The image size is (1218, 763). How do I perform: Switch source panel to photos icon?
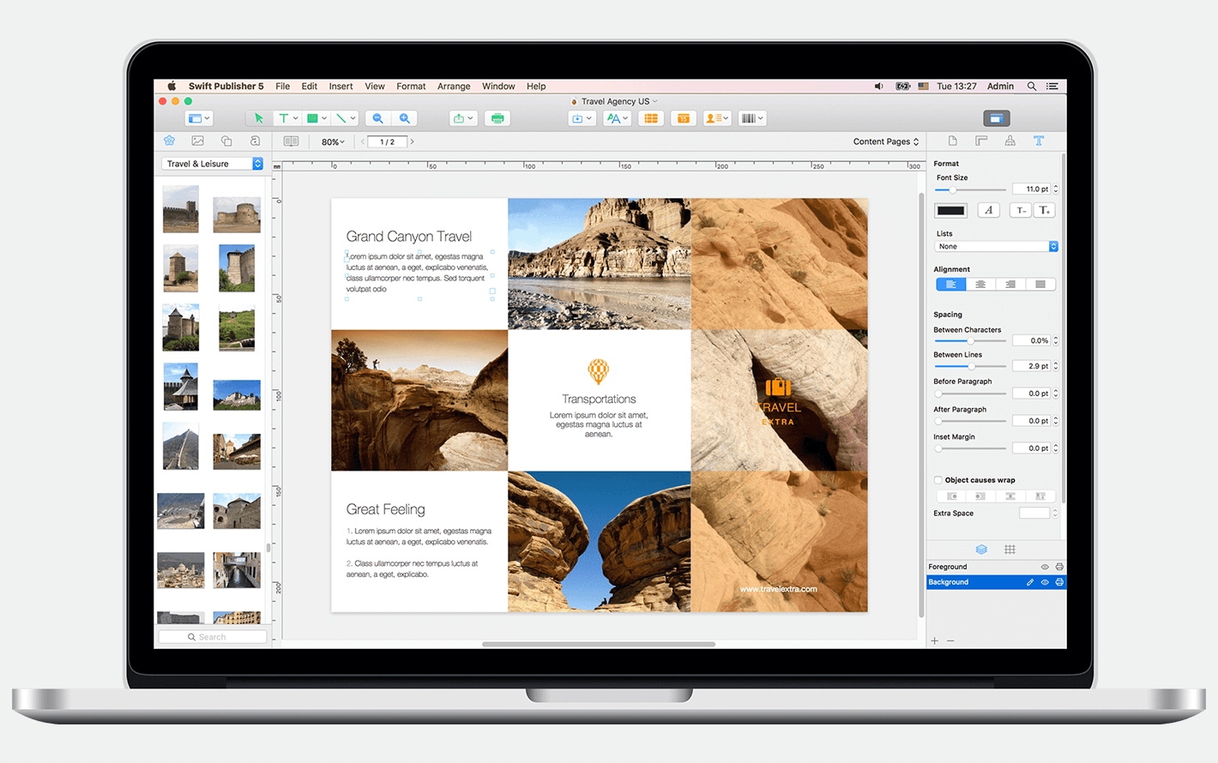(197, 141)
